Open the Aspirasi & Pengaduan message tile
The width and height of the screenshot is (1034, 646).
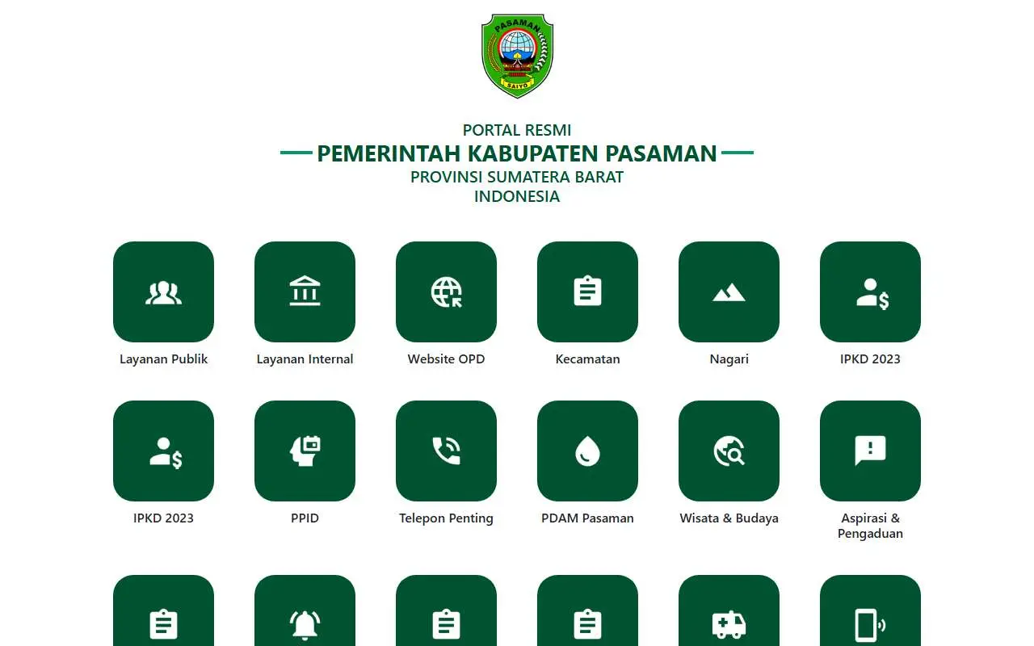[870, 451]
